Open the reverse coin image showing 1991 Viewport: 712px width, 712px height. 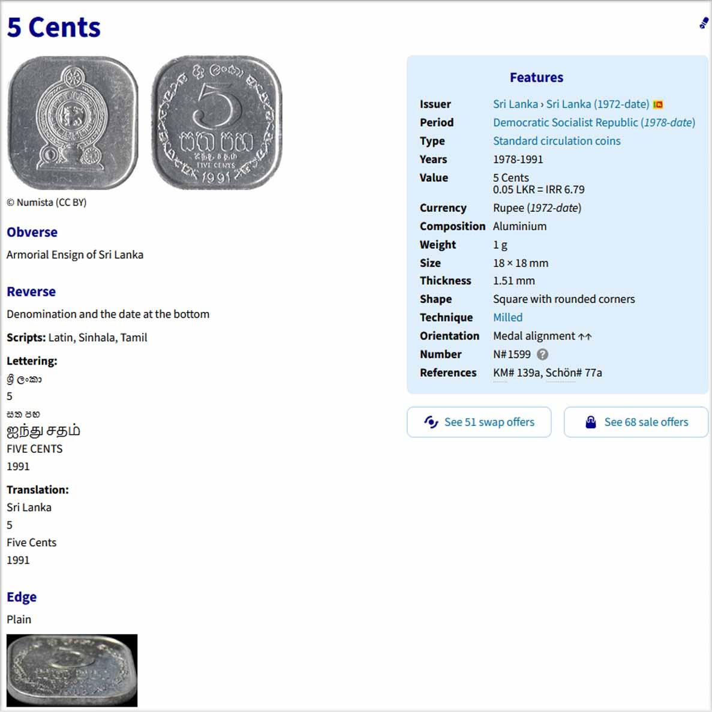217,123
